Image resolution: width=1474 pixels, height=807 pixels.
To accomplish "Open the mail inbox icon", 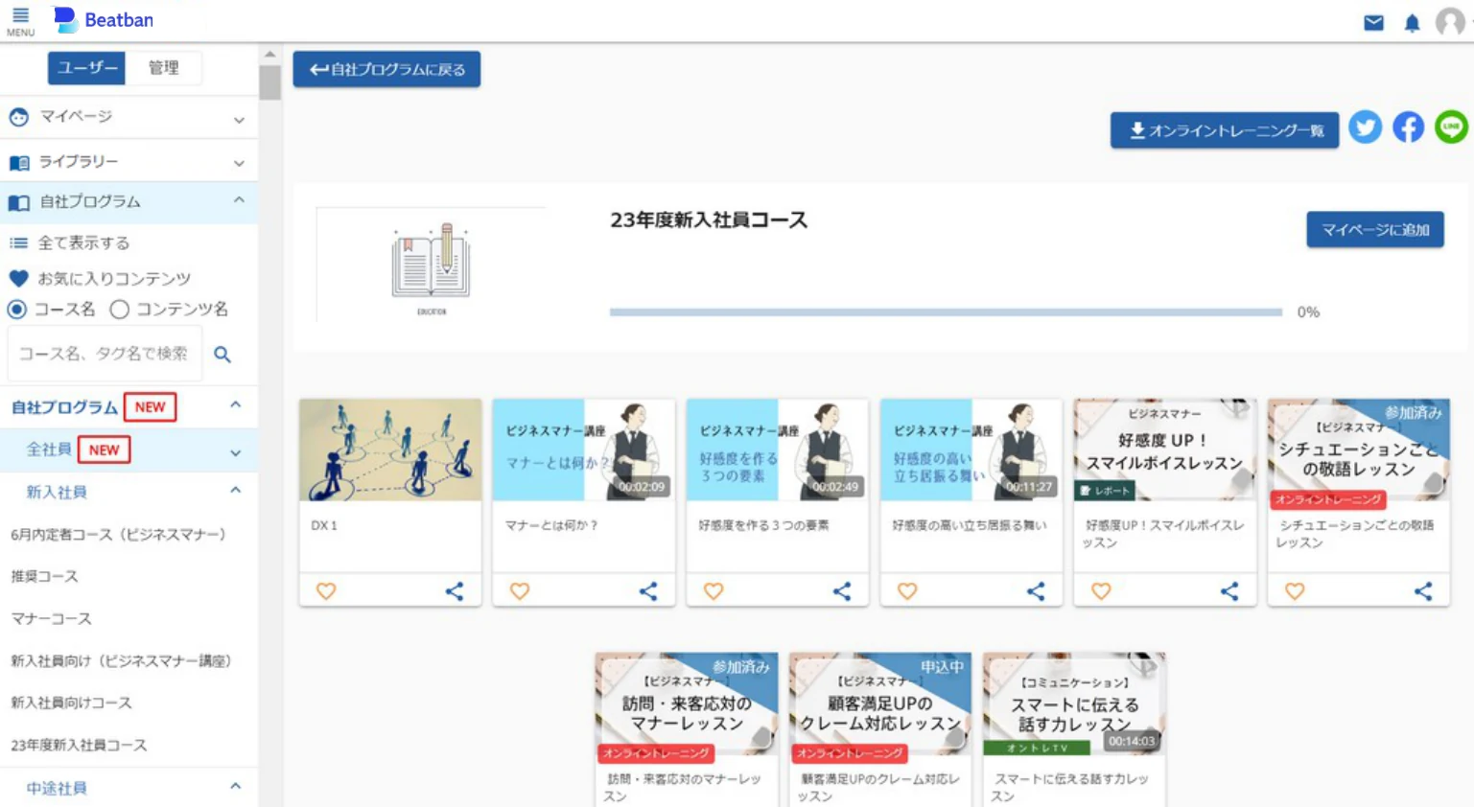I will (x=1373, y=22).
